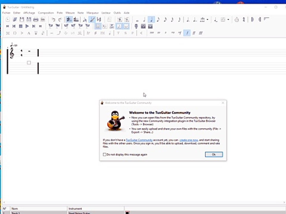Toggle vibrato effect

52,33
